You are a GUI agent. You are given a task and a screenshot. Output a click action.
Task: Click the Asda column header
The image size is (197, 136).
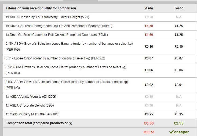[x=149, y=8]
